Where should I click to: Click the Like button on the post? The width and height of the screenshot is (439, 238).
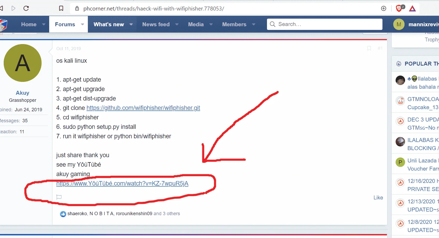coord(378,198)
